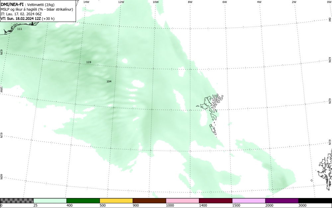332x208 pixels.
Task: Click the legend value 900
Action: [136, 205]
